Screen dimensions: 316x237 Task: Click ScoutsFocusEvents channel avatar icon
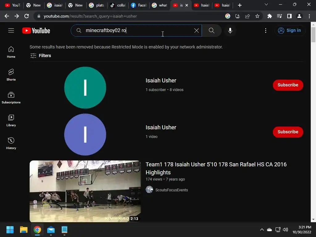pos(149,190)
